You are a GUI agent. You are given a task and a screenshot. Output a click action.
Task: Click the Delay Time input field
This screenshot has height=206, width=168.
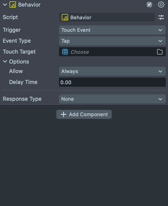click(112, 82)
